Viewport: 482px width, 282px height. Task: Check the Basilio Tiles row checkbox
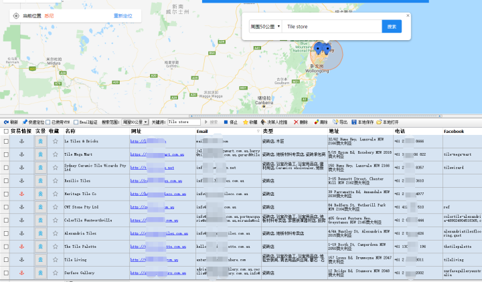point(6,180)
